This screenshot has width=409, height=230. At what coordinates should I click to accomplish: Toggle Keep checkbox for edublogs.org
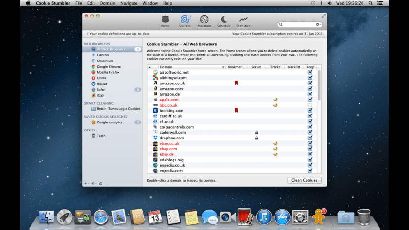click(310, 160)
